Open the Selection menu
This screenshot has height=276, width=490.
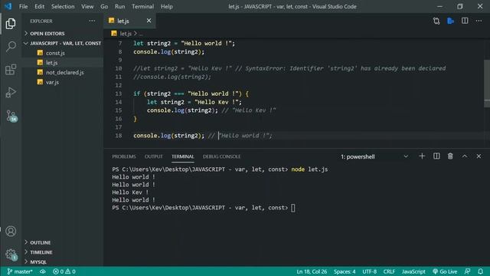[63, 6]
